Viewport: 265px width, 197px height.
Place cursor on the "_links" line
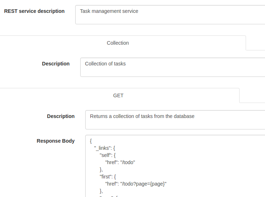tap(105, 148)
